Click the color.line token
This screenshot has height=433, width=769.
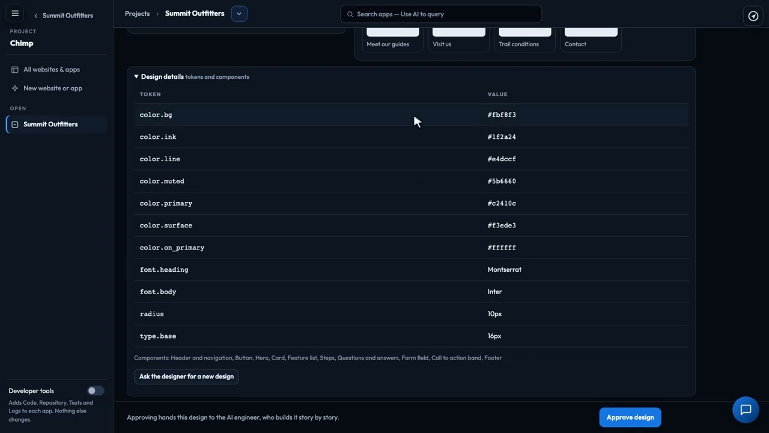coord(160,159)
